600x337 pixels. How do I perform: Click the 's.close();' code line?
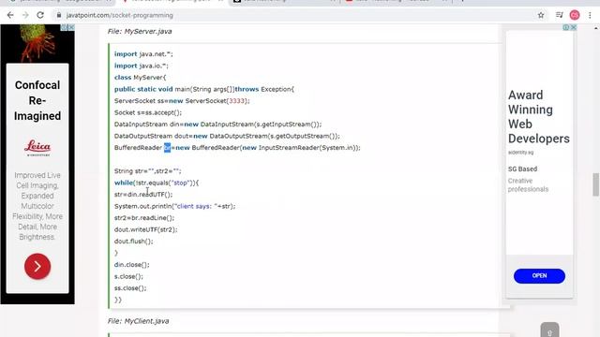128,277
